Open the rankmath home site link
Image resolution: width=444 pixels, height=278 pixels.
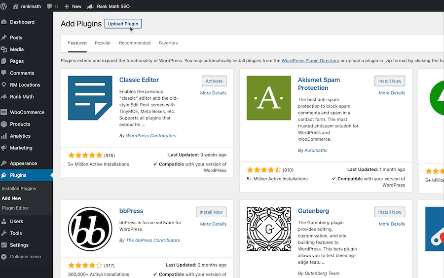click(x=27, y=6)
